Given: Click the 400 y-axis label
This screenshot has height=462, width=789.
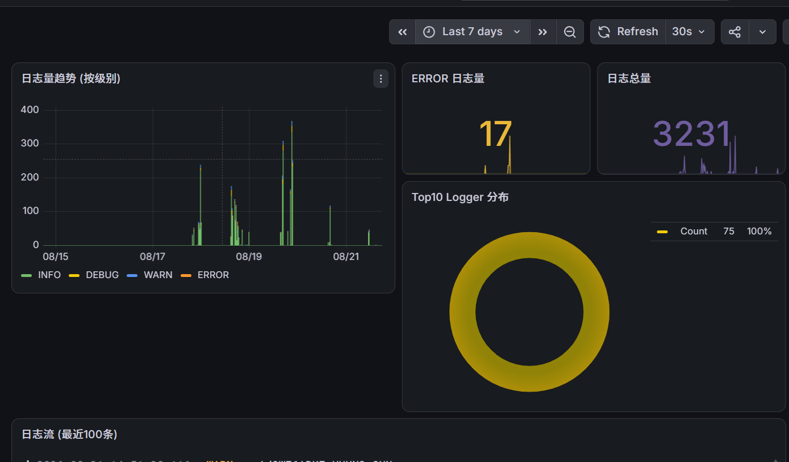Looking at the screenshot, I should click(x=30, y=110).
